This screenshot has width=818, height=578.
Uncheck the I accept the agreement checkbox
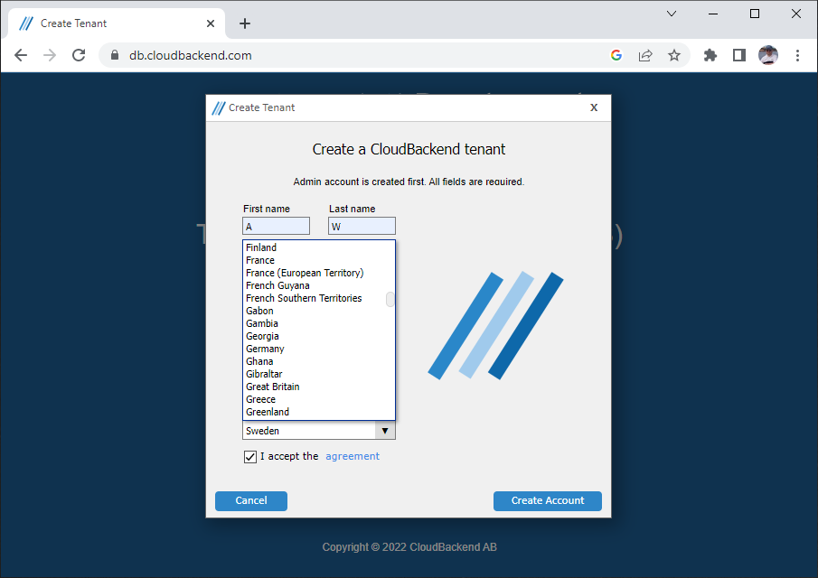click(250, 457)
